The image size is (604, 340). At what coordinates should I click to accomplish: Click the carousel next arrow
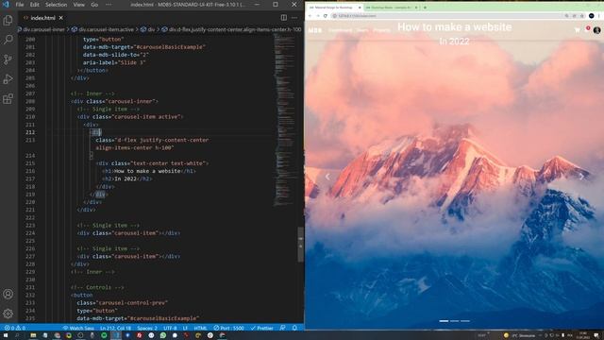point(581,177)
